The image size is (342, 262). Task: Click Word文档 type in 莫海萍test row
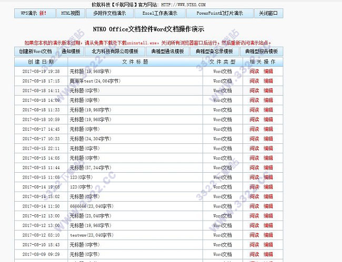tap(223, 81)
